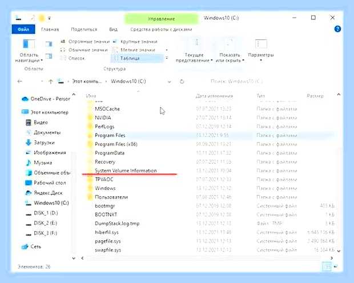Choose Мелкие значки layout
354x283 pixels.
[x=134, y=50]
